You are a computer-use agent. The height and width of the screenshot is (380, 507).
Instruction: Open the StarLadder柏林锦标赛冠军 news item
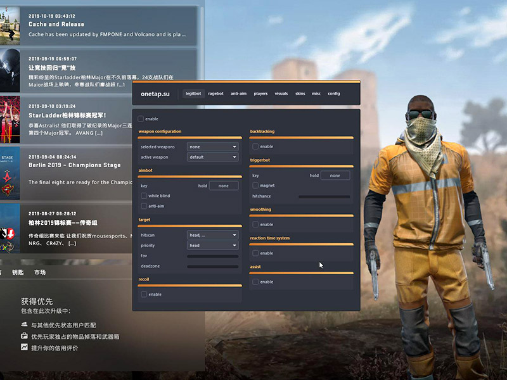(66, 120)
